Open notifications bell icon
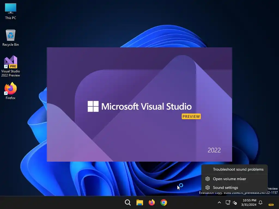The height and width of the screenshot is (209, 279). 260,202
